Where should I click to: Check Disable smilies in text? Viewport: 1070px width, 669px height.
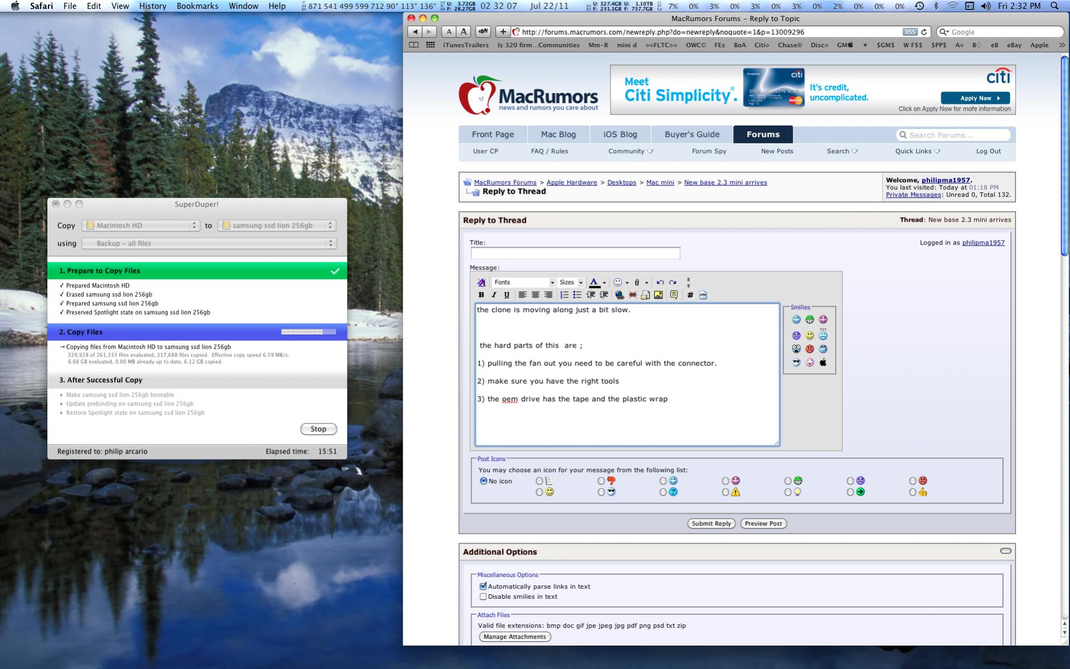pyautogui.click(x=483, y=596)
